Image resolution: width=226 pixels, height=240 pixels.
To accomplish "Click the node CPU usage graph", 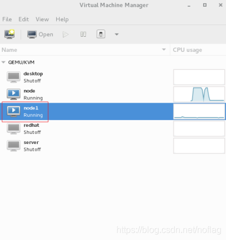I will (199, 94).
